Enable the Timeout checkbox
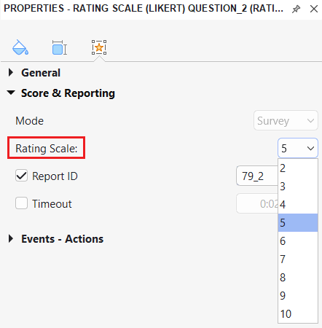 click(x=21, y=203)
